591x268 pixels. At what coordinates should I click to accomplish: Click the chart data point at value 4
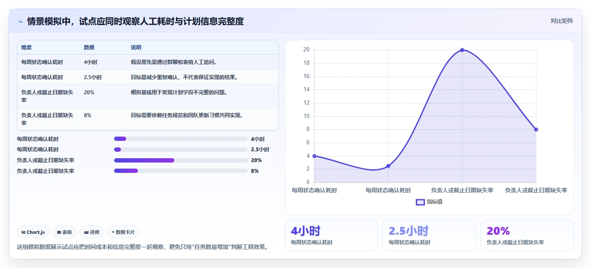pos(314,156)
